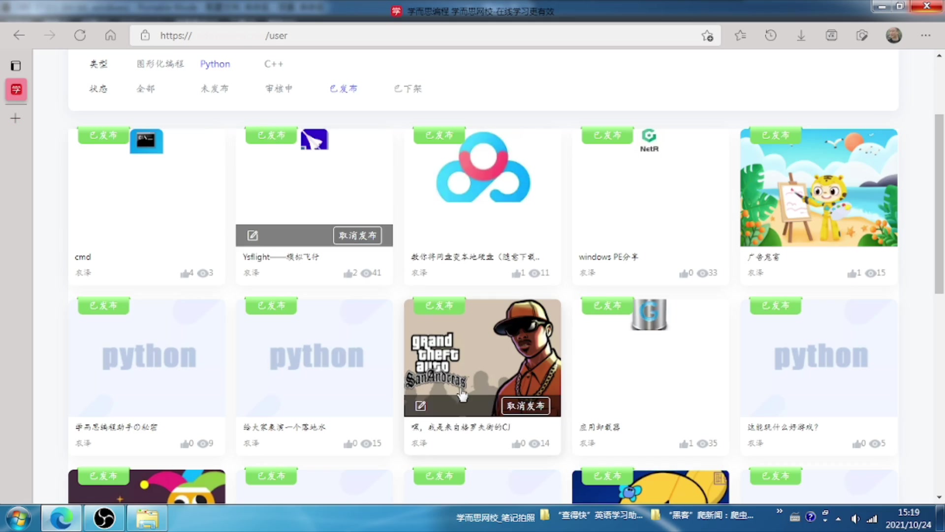
Task: Go to the browser home page icon
Action: (110, 35)
